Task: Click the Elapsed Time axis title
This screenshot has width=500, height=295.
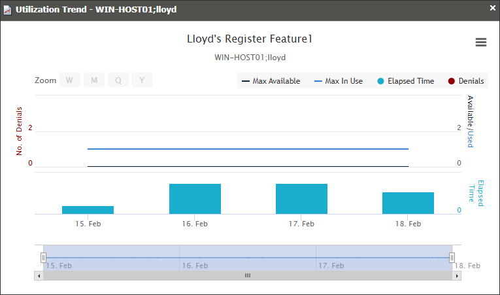Action: point(476,194)
